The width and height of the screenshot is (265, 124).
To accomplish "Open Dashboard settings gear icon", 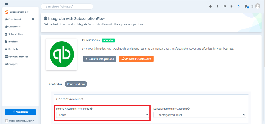I will point(33,19).
